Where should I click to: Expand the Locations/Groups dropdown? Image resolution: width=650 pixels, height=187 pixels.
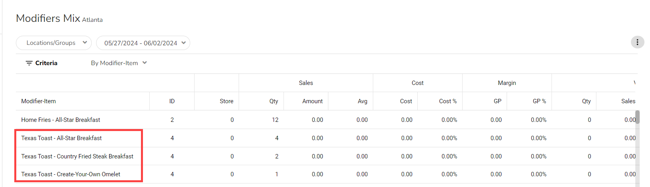pos(54,43)
